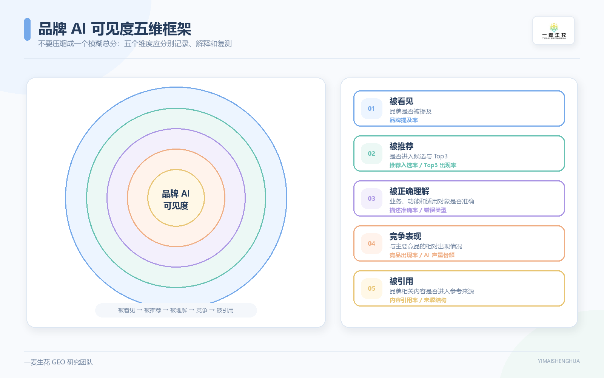
Task: Select the 01 number badge
Action: click(371, 109)
